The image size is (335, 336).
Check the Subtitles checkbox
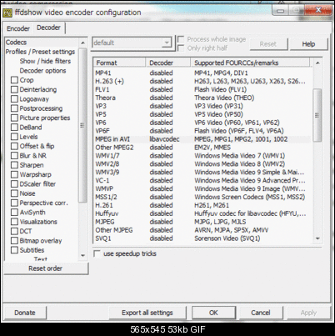(14, 250)
